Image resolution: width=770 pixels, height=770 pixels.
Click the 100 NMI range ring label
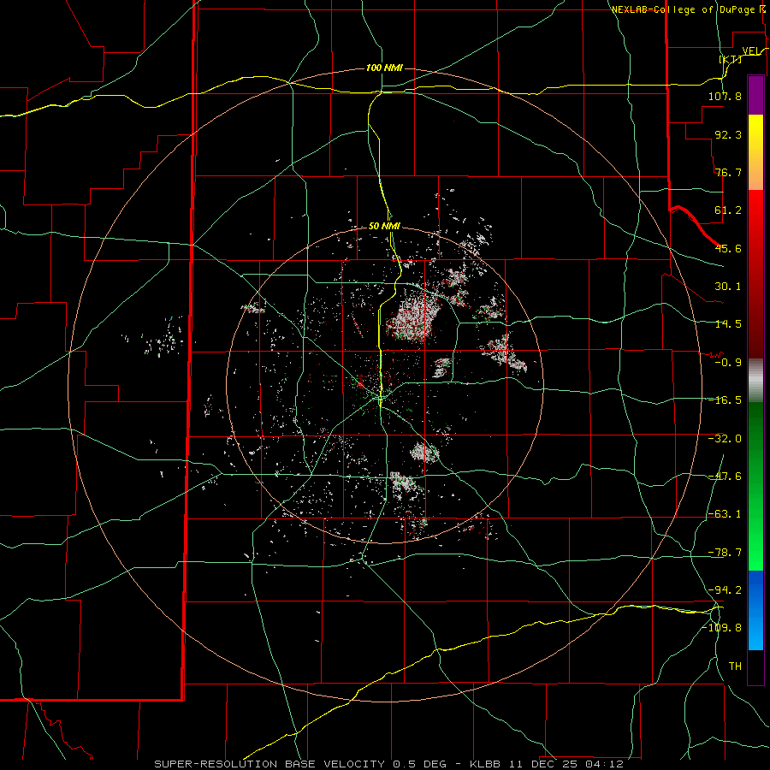click(384, 68)
